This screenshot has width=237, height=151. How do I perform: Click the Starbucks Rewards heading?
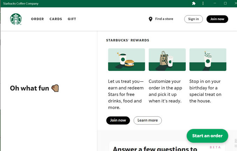pos(128,40)
